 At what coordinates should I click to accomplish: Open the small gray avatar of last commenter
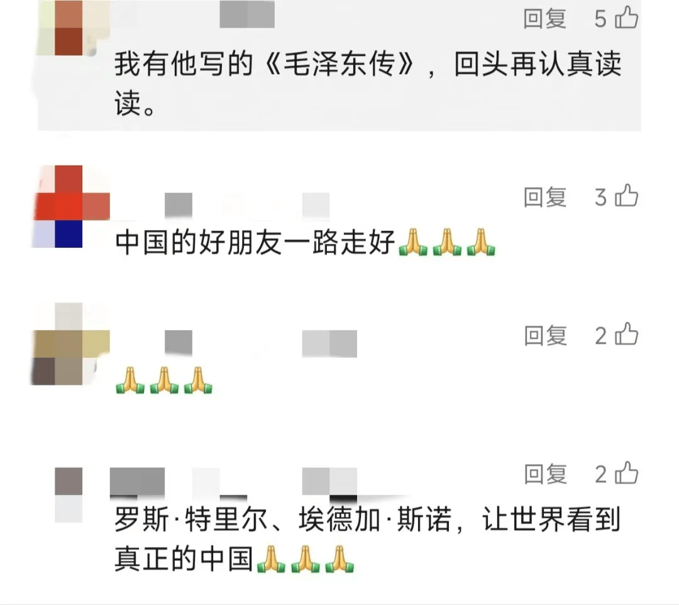69,494
